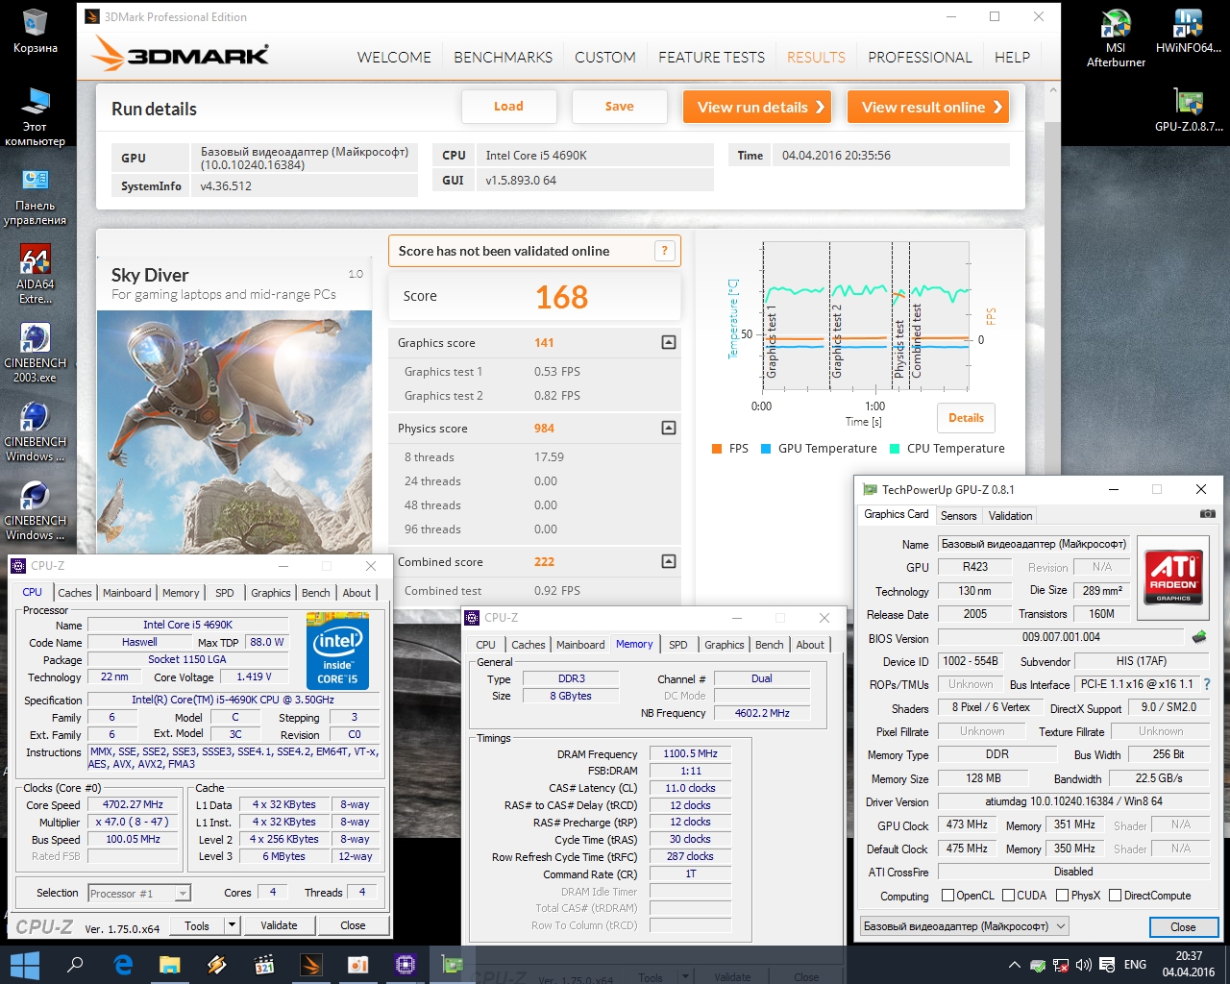Switch to Sensors tab in GPU-Z

(958, 516)
